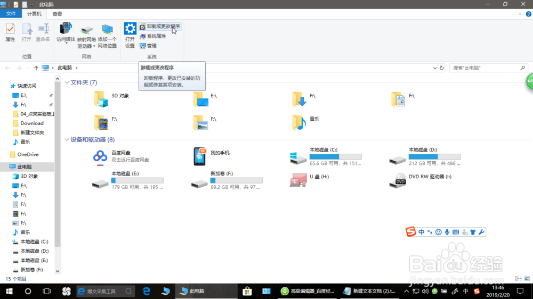Click the Sogou skin shirt icon
This screenshot has width=533, height=299.
click(473, 232)
